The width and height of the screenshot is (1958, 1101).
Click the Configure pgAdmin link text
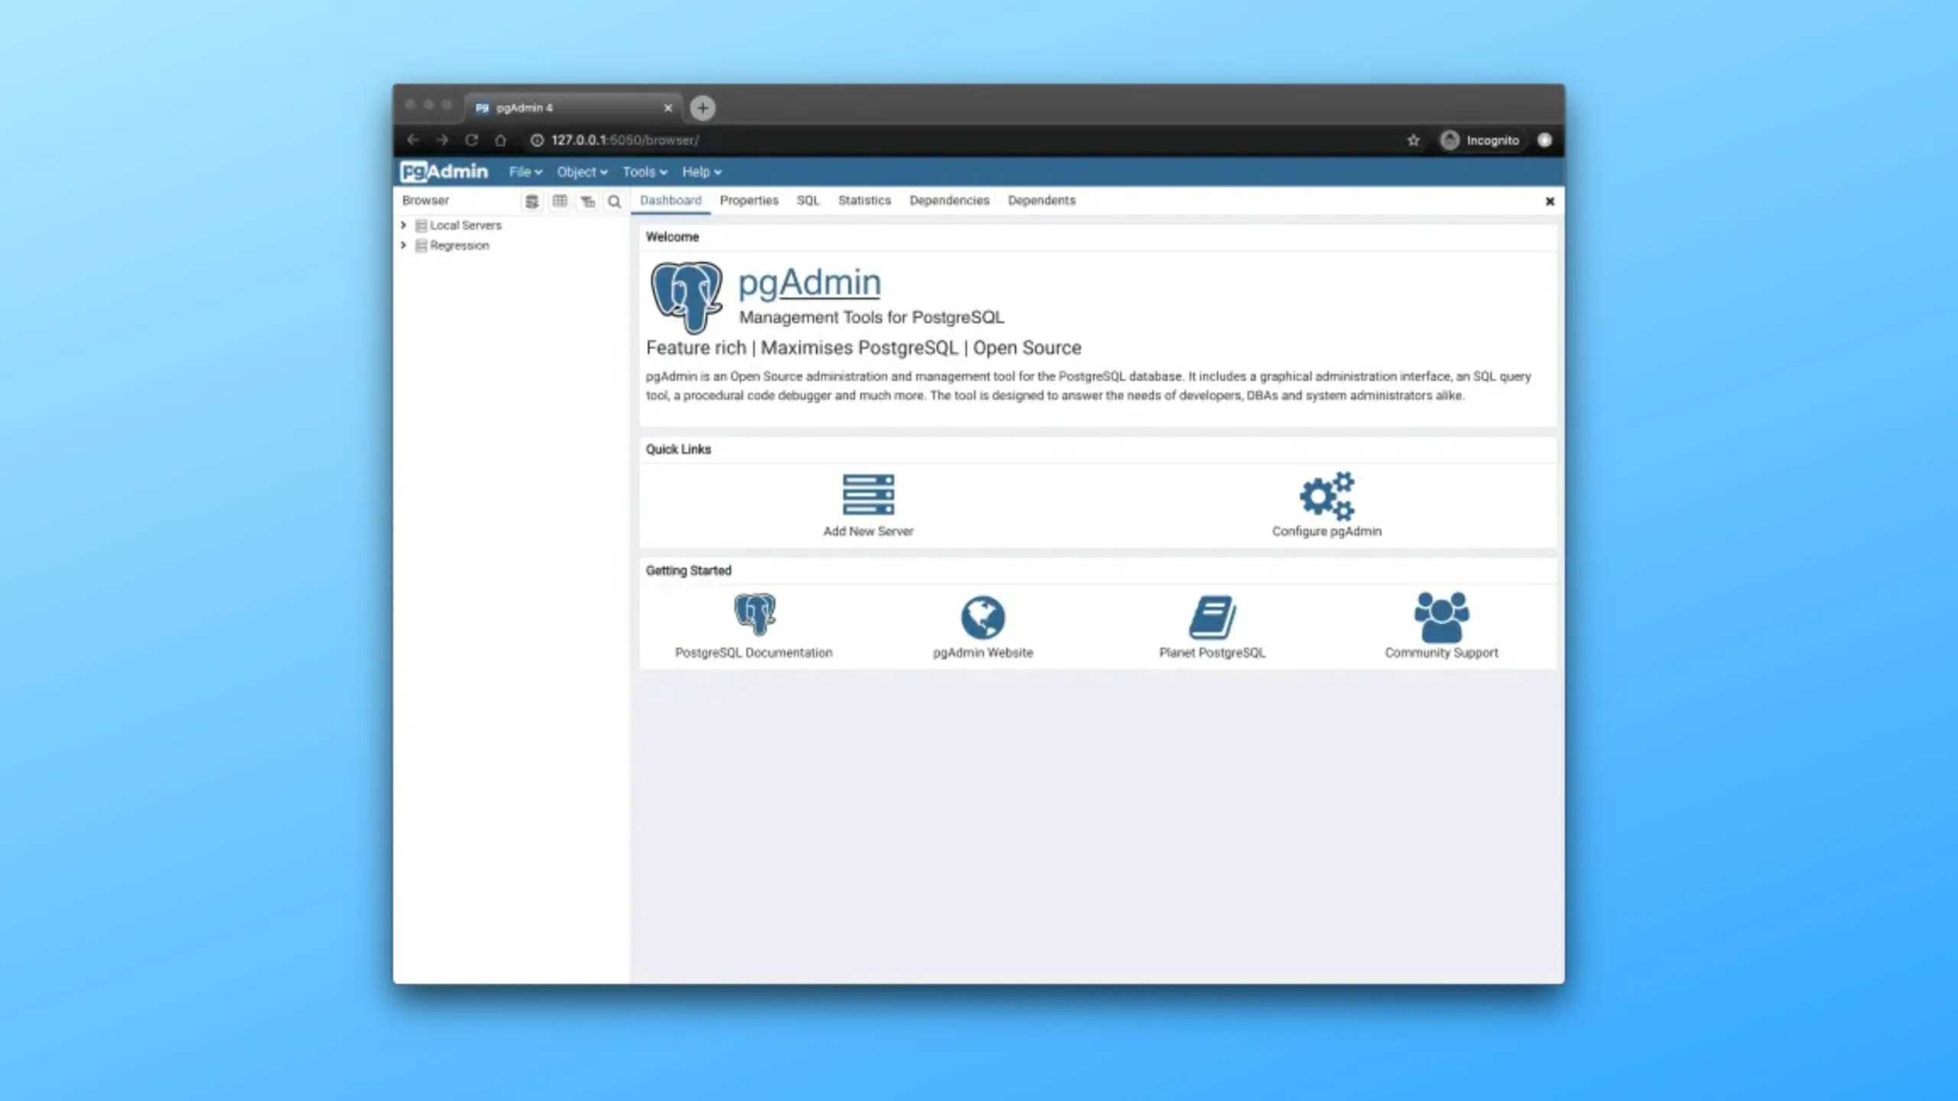(x=1327, y=531)
